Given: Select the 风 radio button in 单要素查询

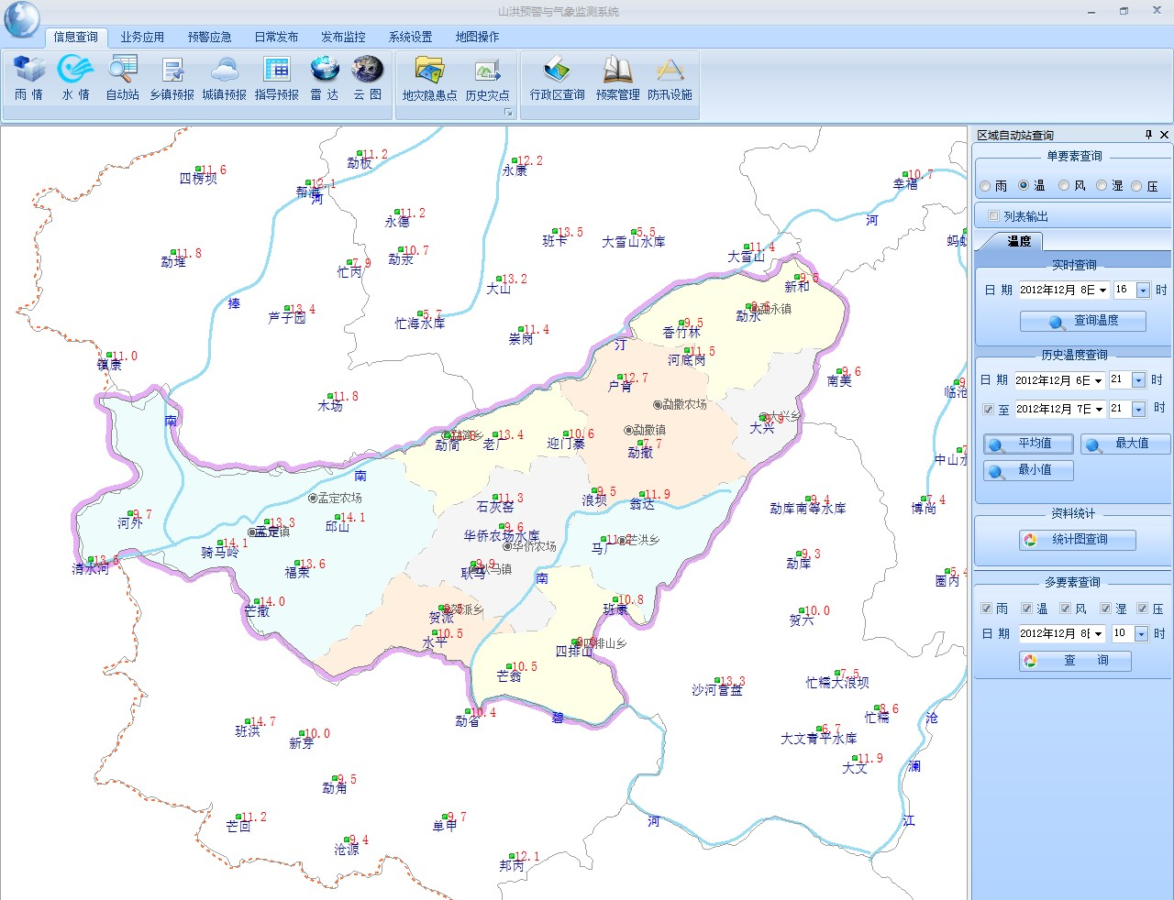Looking at the screenshot, I should click(x=1064, y=186).
